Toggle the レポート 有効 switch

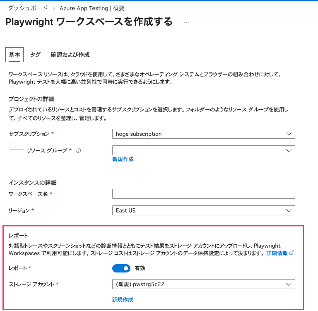[121, 268]
